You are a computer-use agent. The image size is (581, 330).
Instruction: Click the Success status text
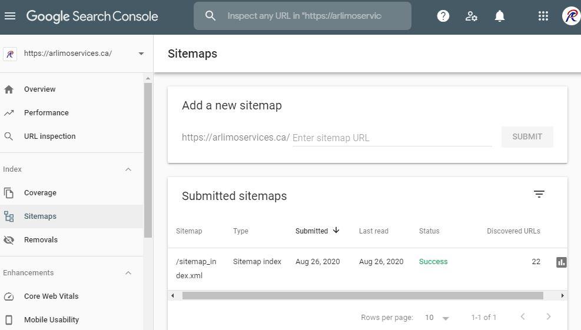point(433,262)
